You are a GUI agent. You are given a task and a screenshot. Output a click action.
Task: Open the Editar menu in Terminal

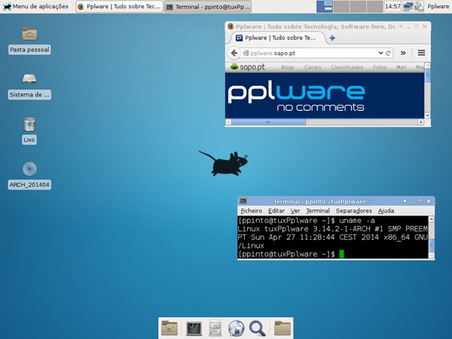click(276, 211)
